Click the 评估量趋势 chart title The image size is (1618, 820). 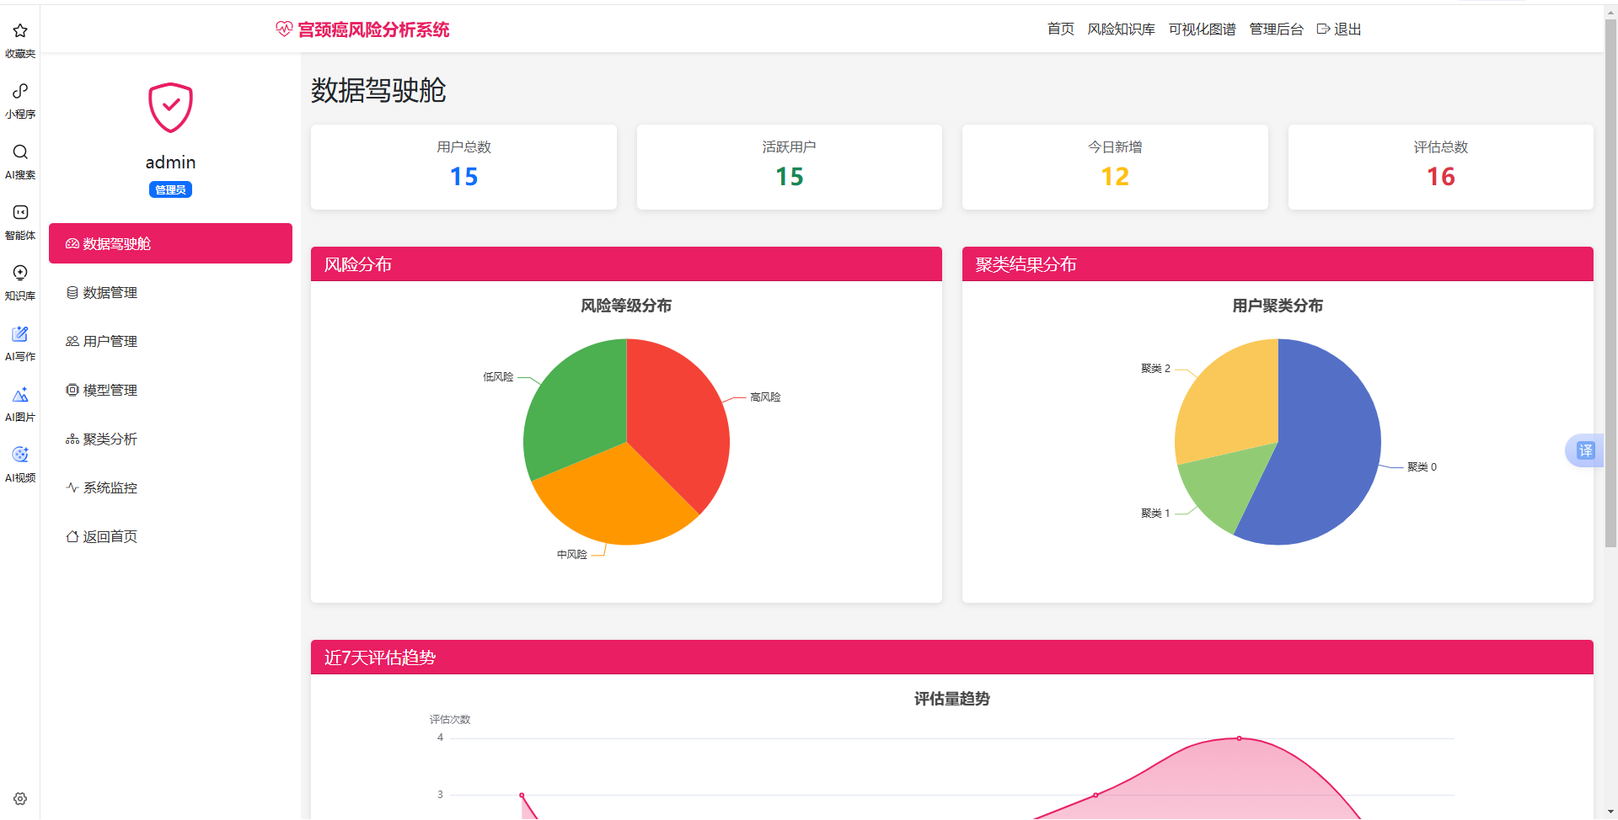(x=952, y=699)
